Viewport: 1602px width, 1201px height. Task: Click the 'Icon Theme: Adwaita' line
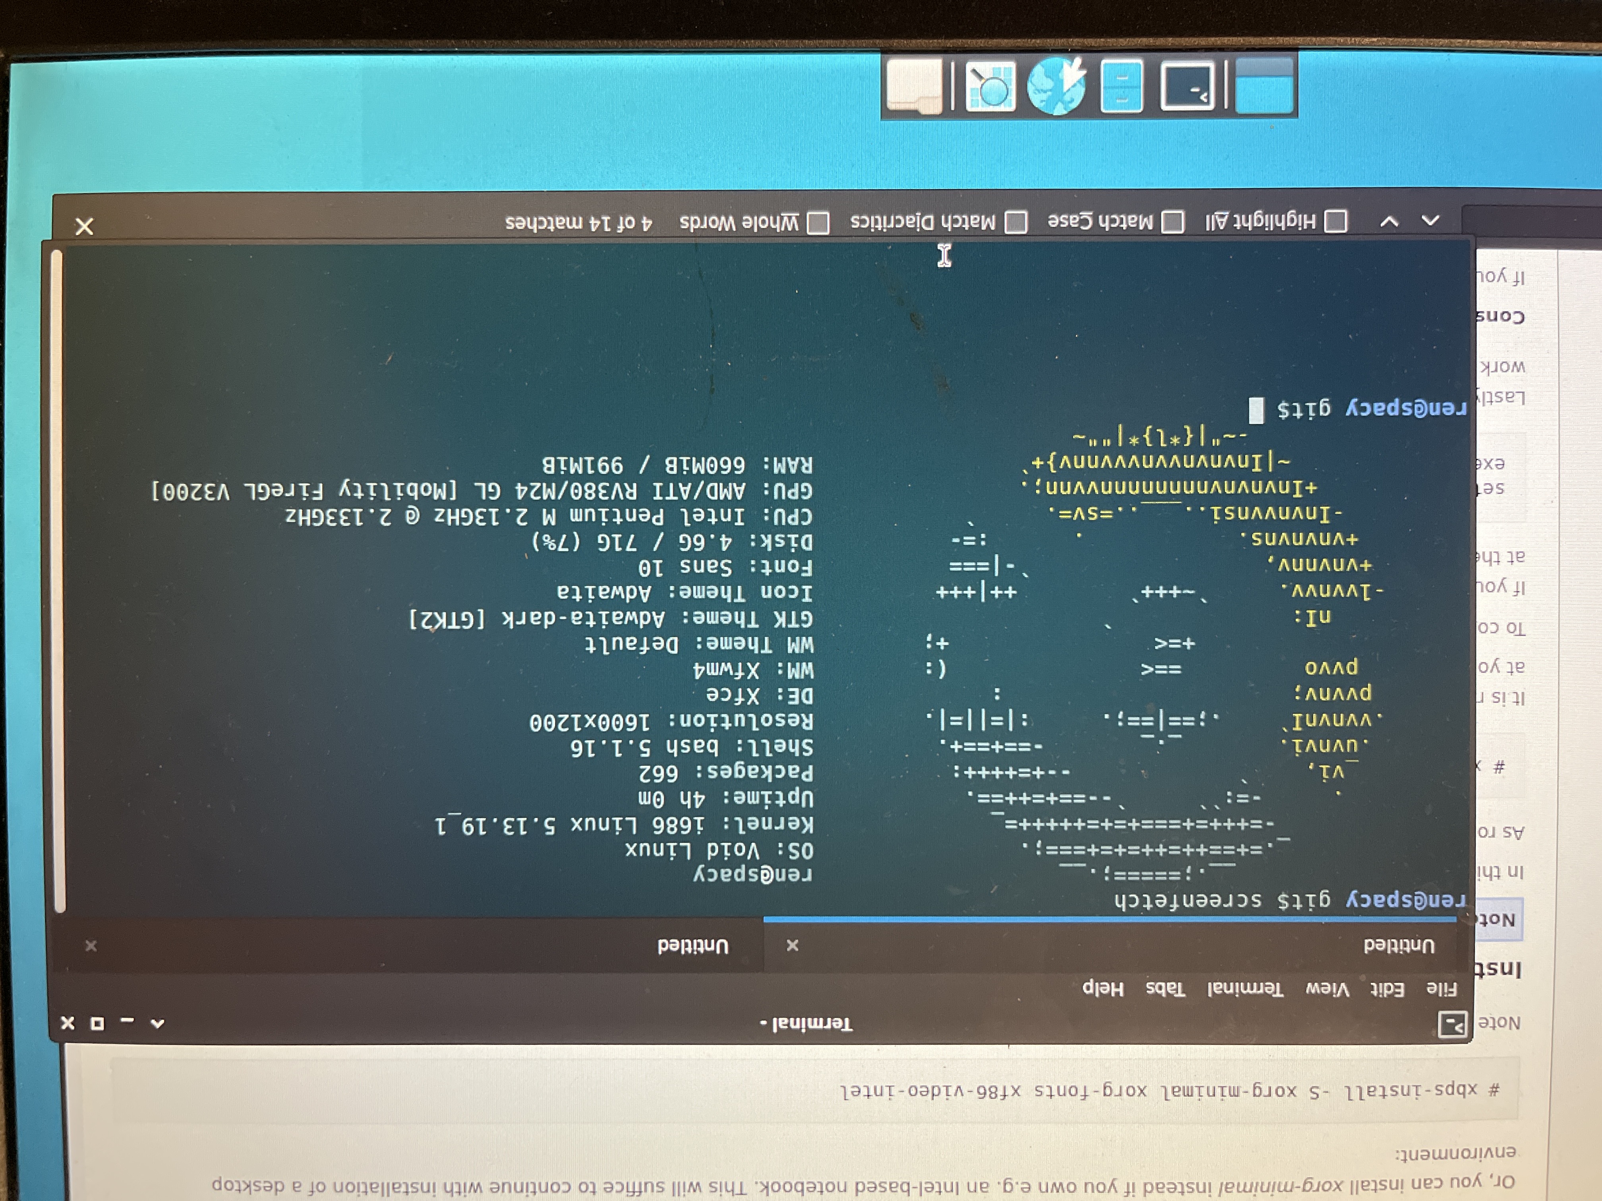point(685,592)
